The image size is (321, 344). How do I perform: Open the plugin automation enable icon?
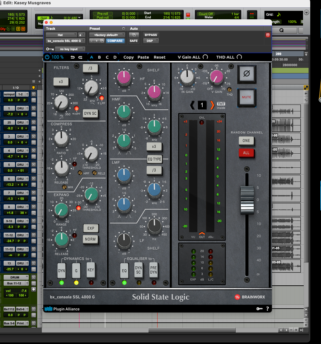coord(134,35)
